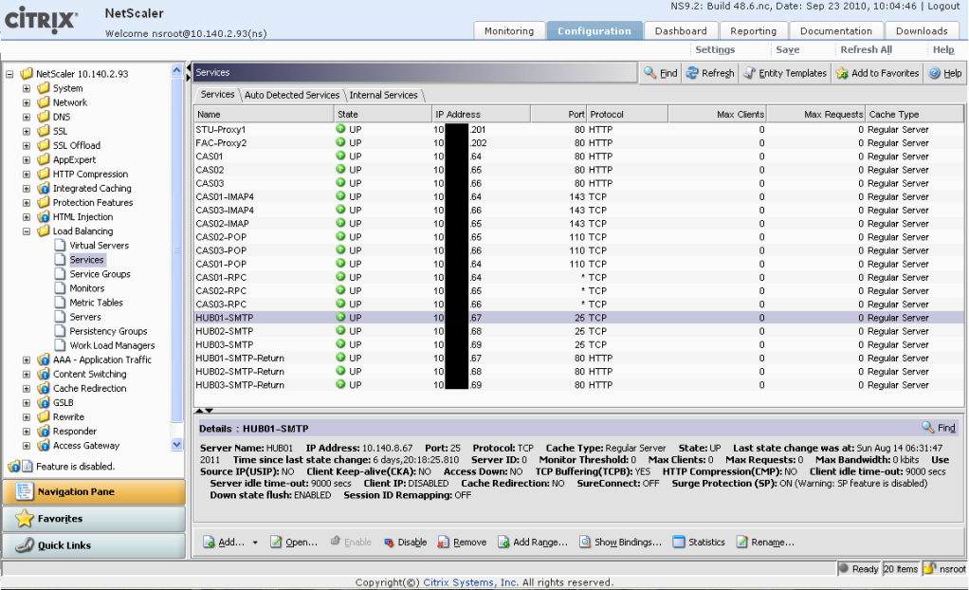Expand the AppExpert tree node
This screenshot has width=969, height=590.
pos(26,159)
